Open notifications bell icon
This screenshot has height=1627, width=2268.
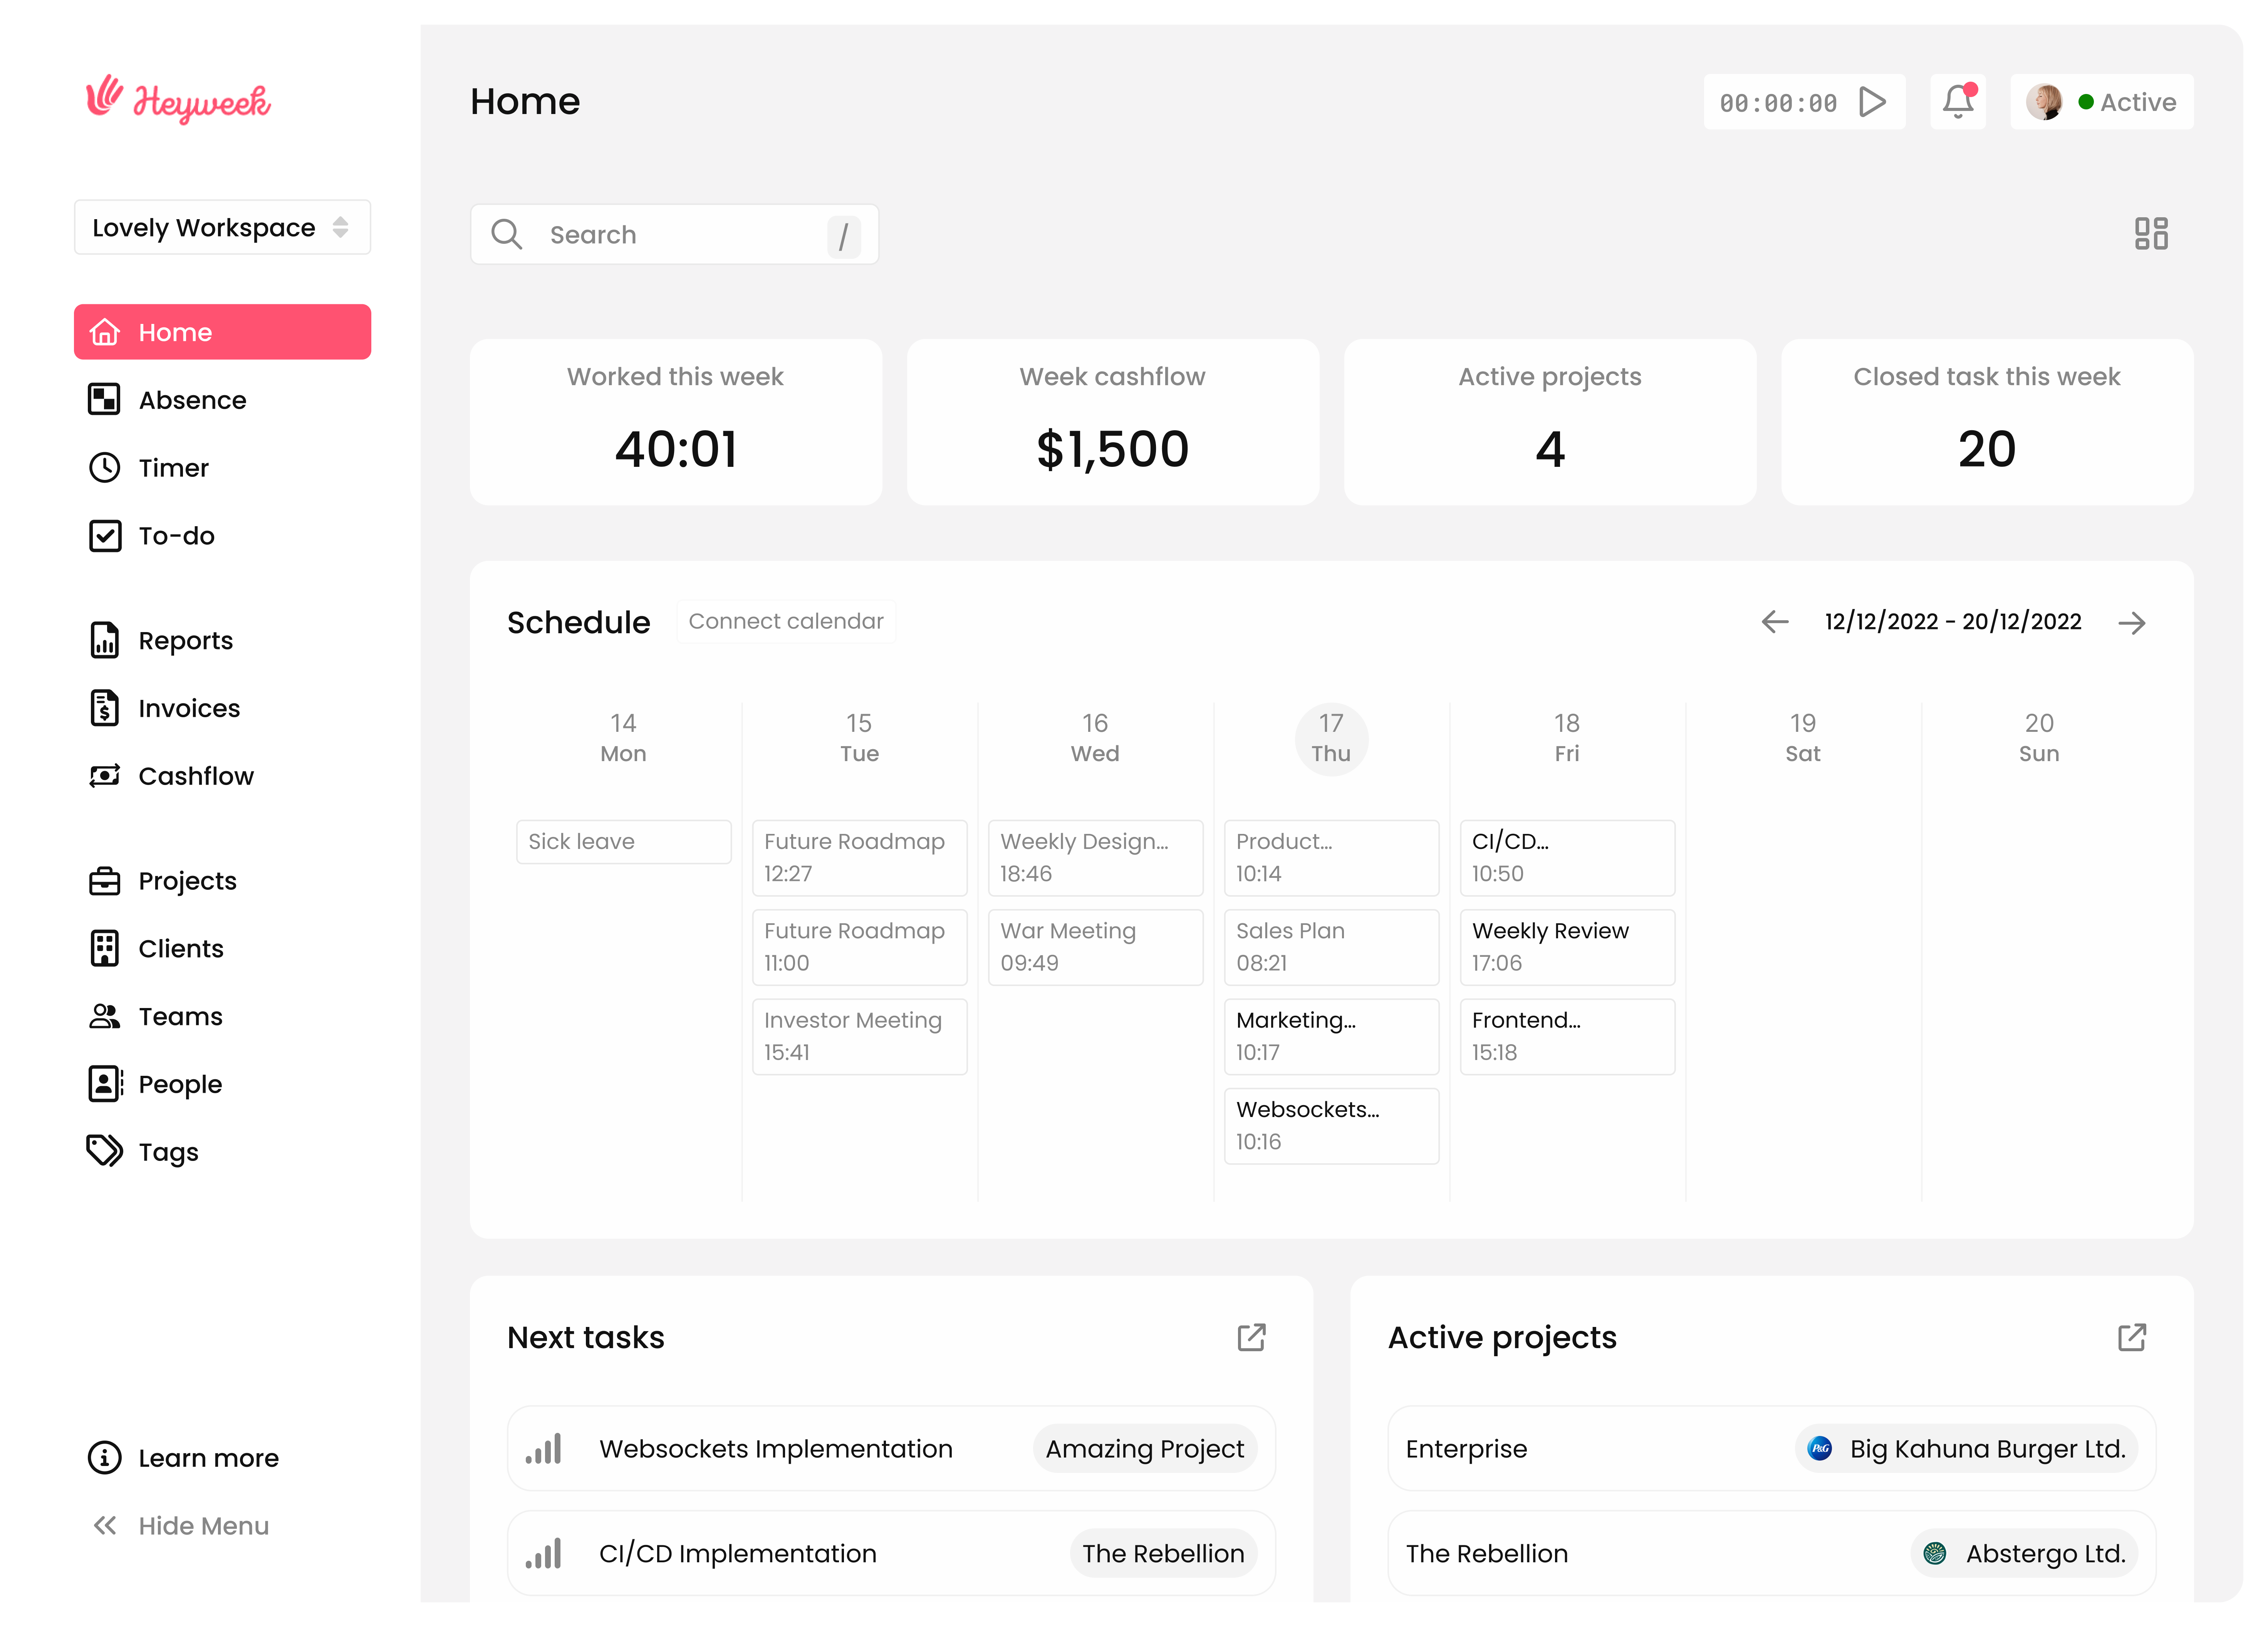[x=1957, y=102]
